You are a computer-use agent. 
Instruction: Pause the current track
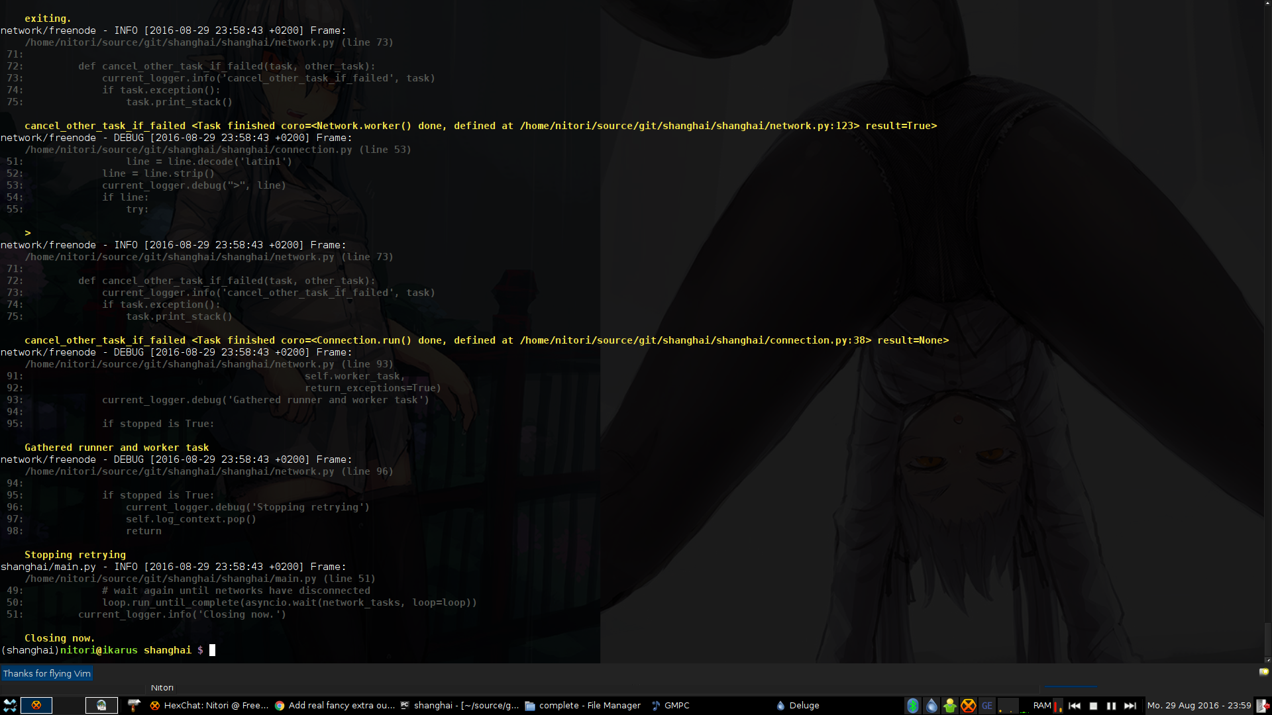click(x=1112, y=706)
